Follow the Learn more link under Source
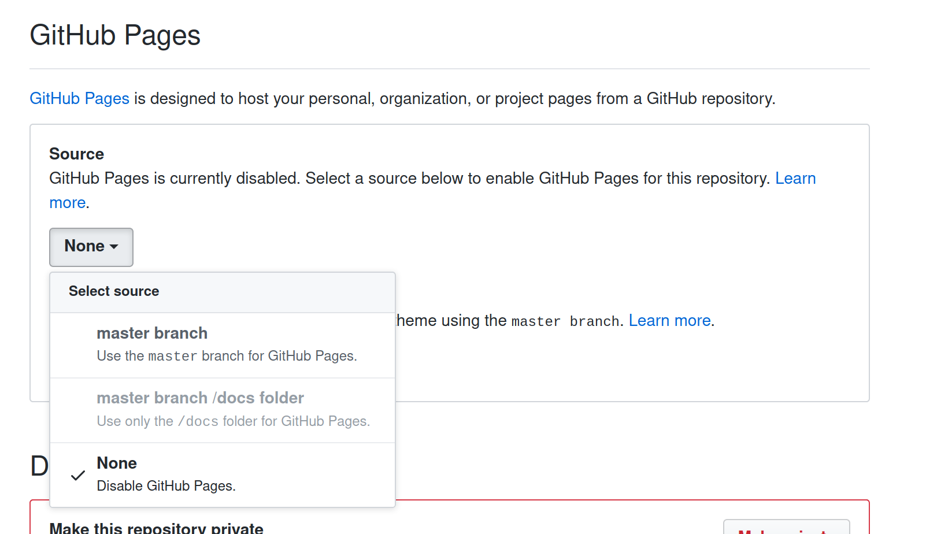The image size is (926, 534). point(795,178)
